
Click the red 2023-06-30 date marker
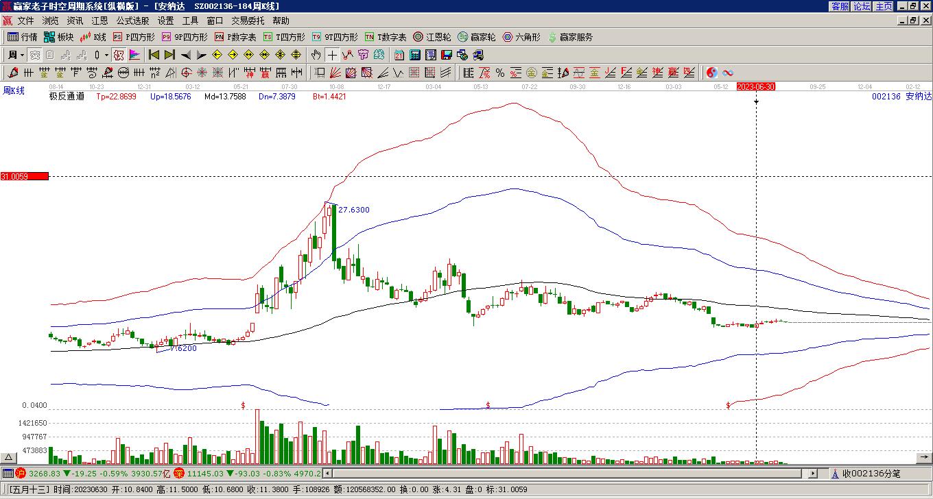coord(756,86)
